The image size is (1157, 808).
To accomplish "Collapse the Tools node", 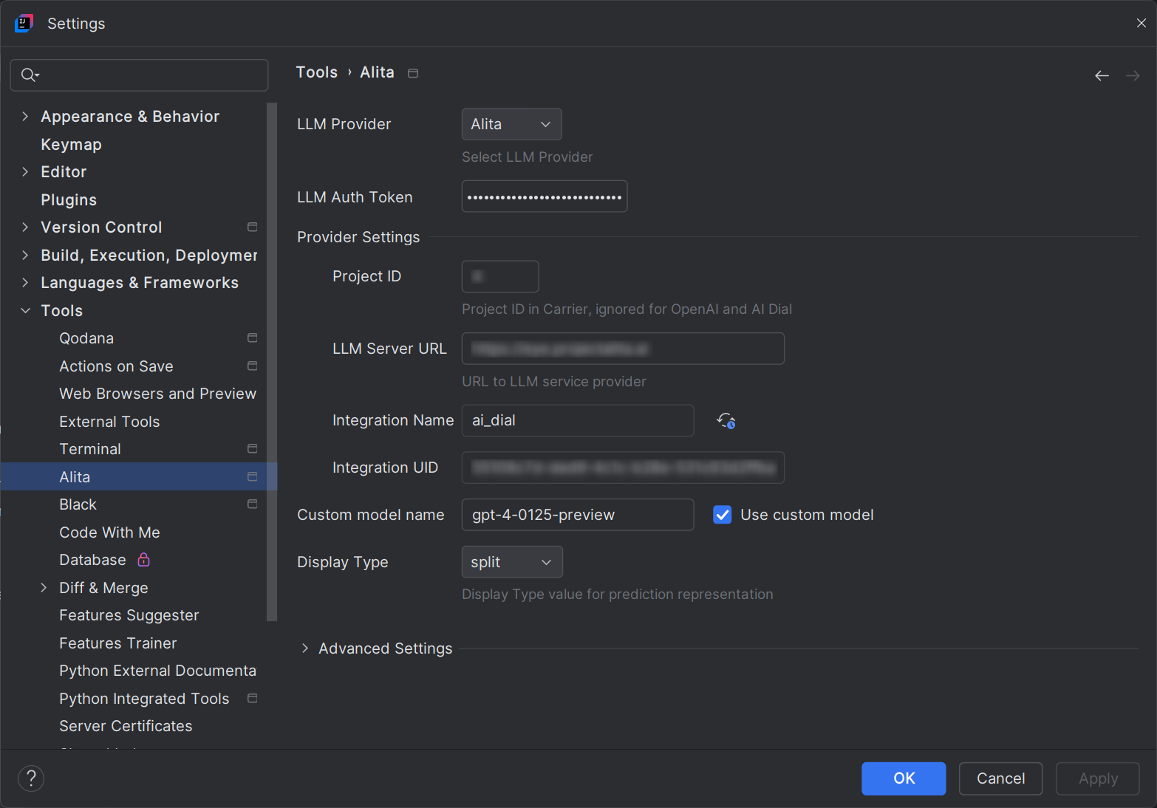I will point(25,310).
